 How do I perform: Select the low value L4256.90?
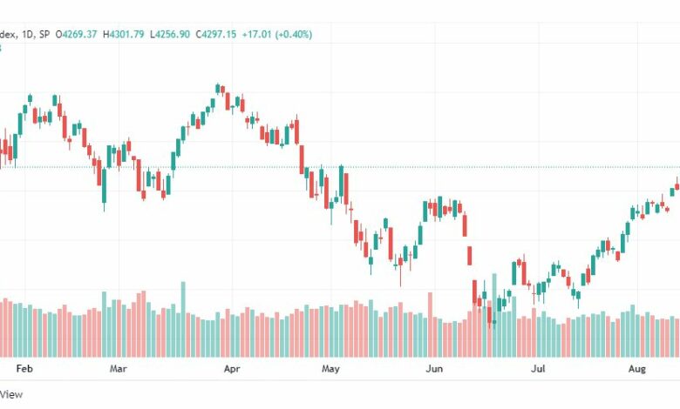click(170, 34)
